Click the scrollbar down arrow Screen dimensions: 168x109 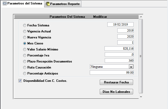click(141, 97)
